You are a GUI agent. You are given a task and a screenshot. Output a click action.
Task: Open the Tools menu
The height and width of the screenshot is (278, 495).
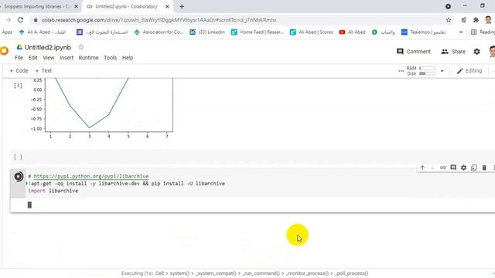tap(110, 58)
